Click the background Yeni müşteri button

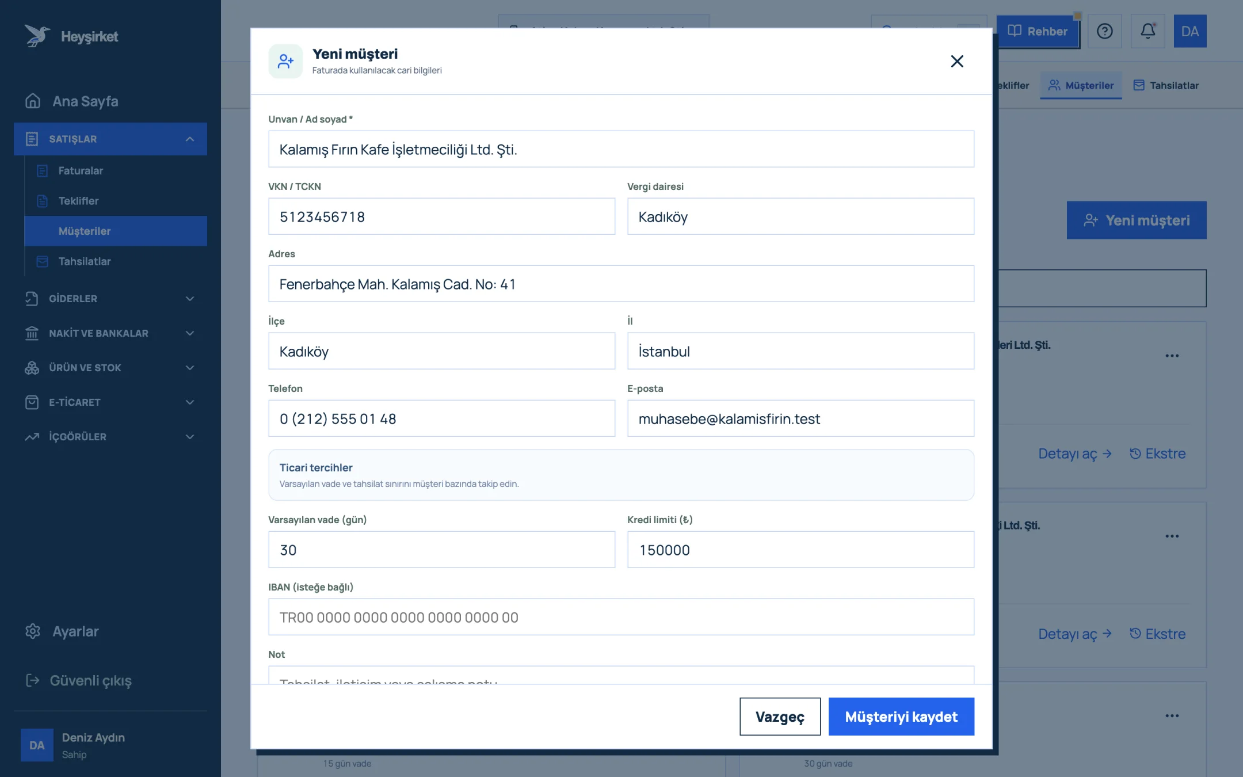(1137, 220)
